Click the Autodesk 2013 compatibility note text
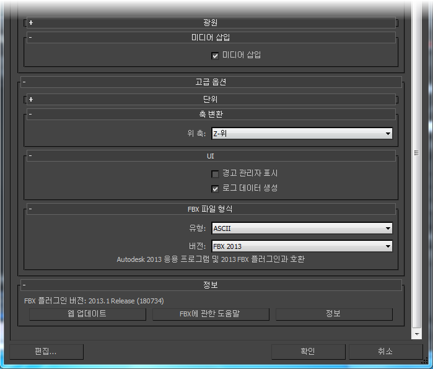The height and width of the screenshot is (369, 433). click(x=211, y=259)
